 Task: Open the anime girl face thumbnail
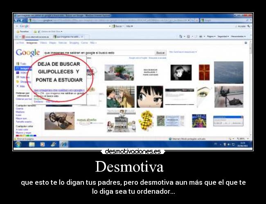(x=150, y=97)
